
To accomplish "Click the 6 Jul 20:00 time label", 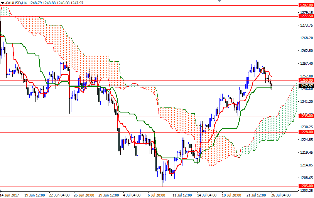I will click(x=156, y=195).
